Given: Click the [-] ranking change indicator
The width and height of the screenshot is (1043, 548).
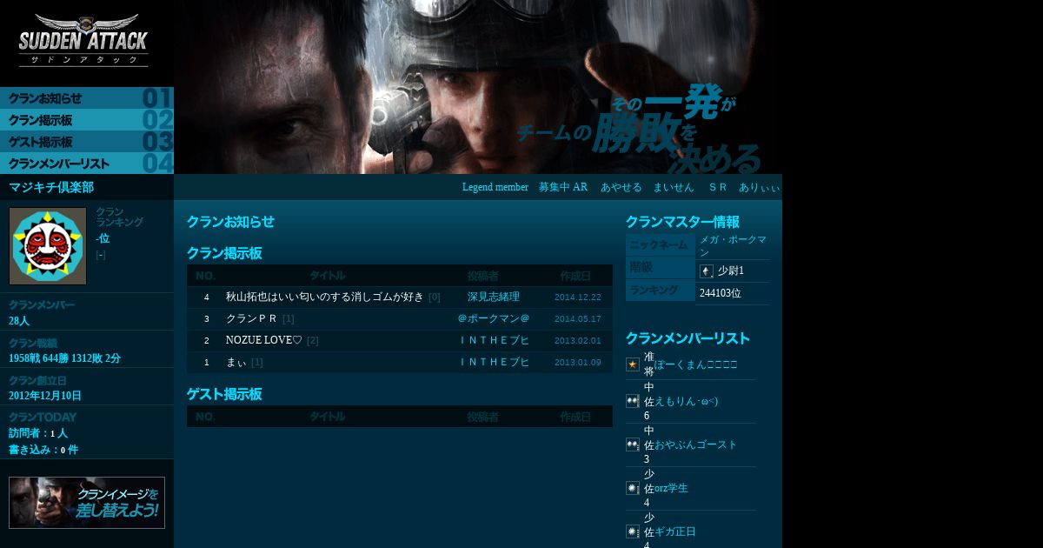Looking at the screenshot, I should 101,255.
